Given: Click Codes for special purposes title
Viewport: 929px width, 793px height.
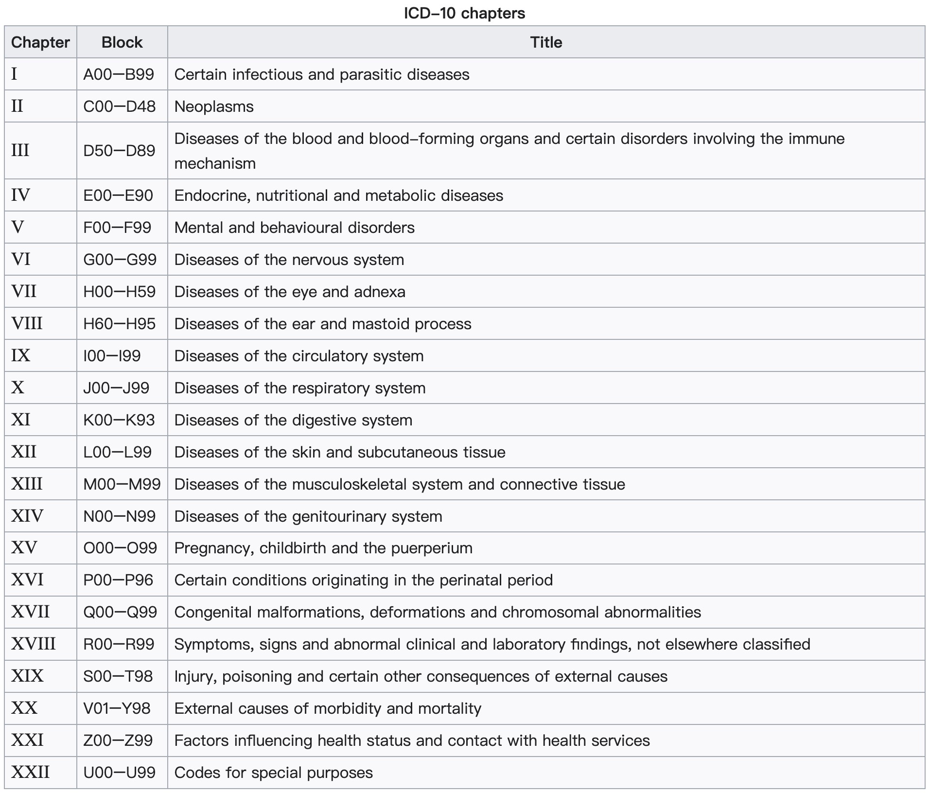Looking at the screenshot, I should (273, 773).
